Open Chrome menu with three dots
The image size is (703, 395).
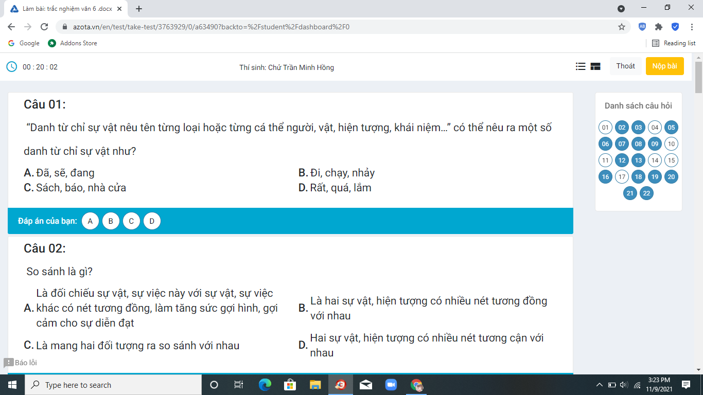tap(692, 27)
